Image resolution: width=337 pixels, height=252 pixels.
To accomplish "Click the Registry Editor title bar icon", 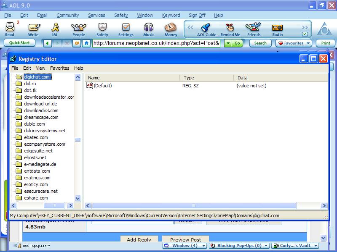I will (13, 59).
